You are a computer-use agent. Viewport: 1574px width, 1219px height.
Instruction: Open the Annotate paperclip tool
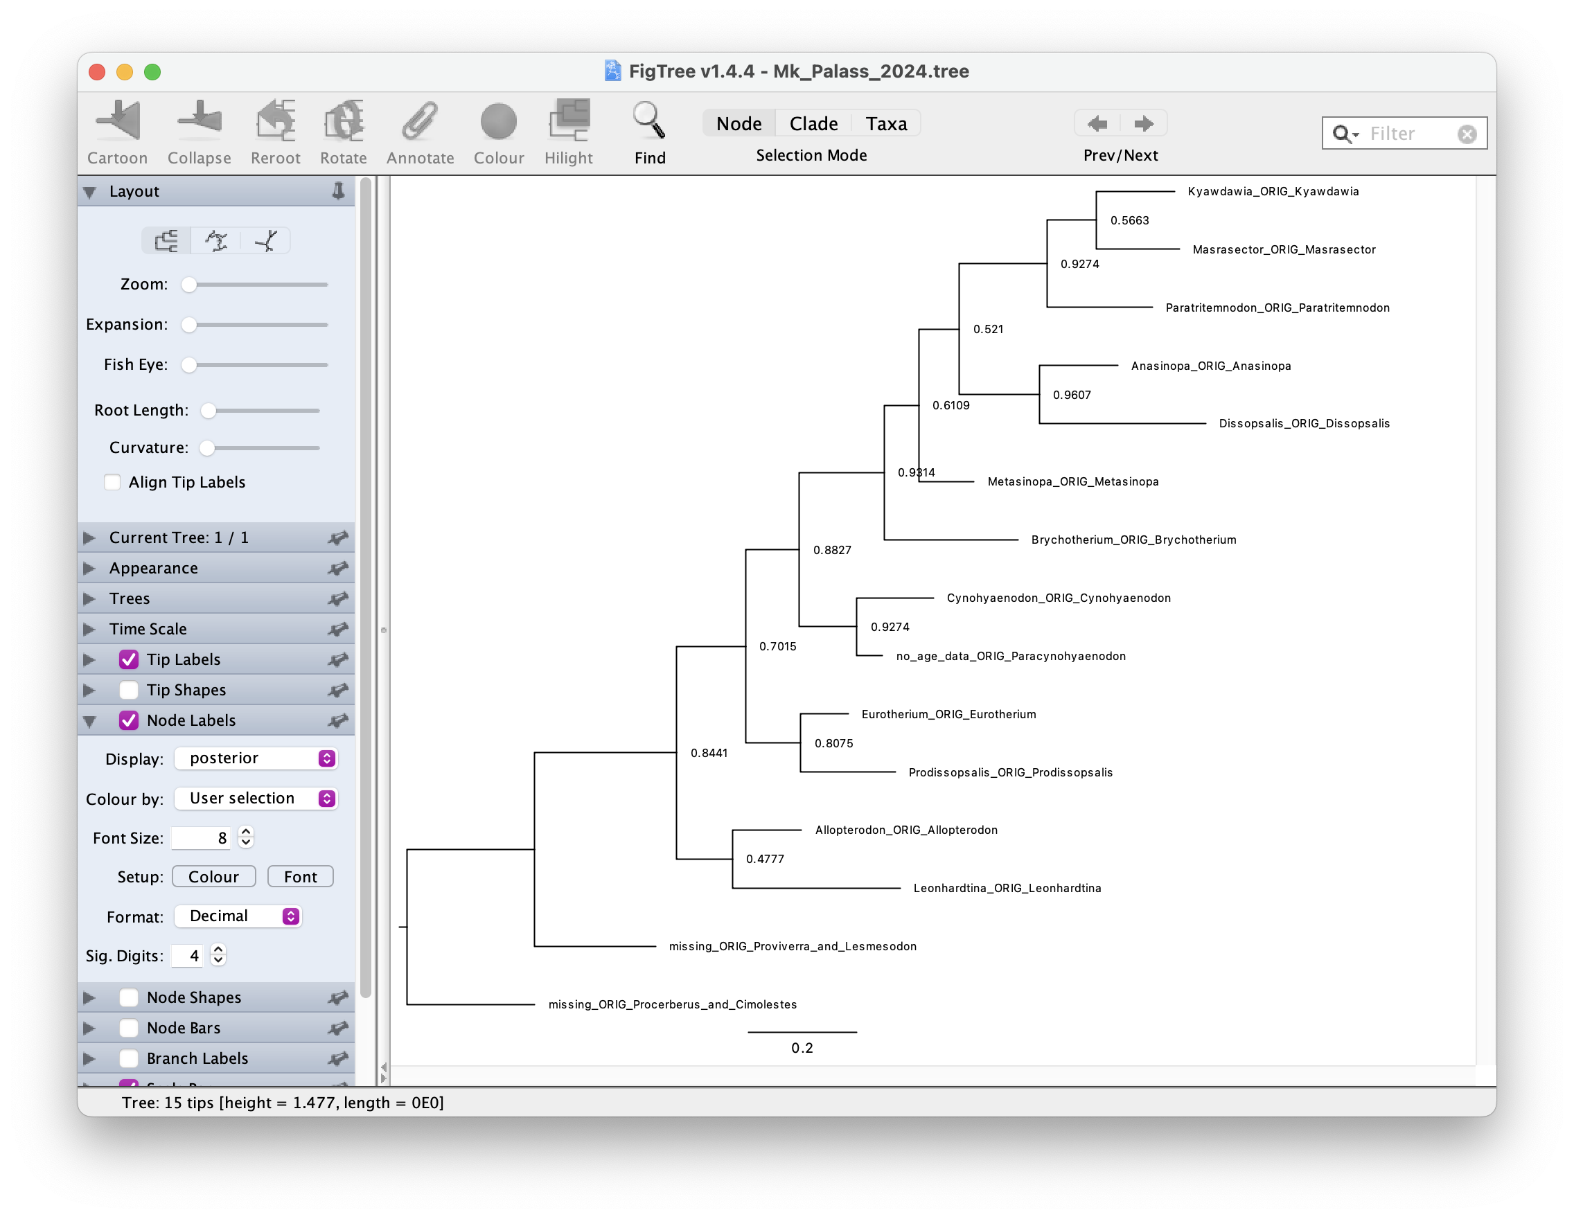[x=419, y=121]
